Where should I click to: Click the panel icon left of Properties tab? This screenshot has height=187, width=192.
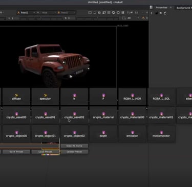[x=151, y=7]
